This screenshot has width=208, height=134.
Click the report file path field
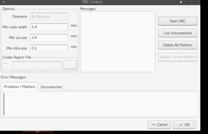click(x=37, y=65)
